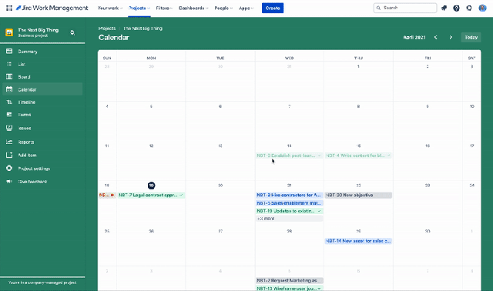Click the Calendar sidebar icon

[9, 89]
